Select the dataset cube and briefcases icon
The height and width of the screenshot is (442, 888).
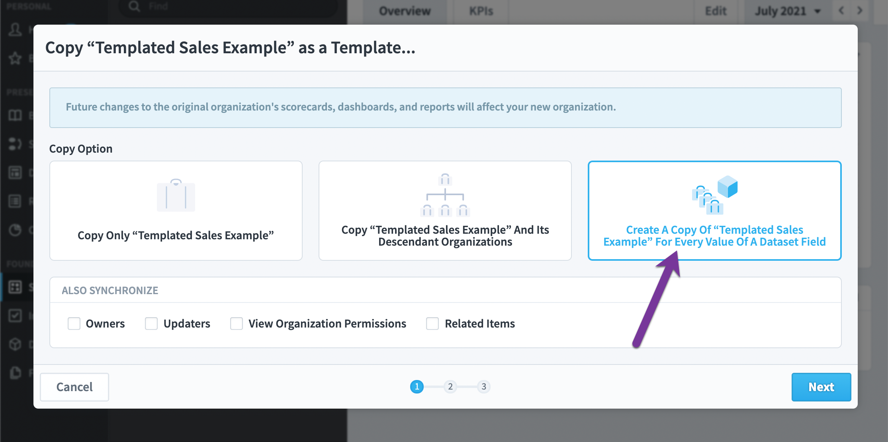click(715, 195)
